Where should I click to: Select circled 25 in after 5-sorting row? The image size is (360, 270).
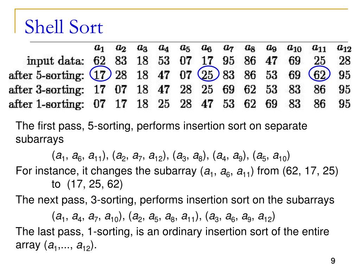click(208, 74)
